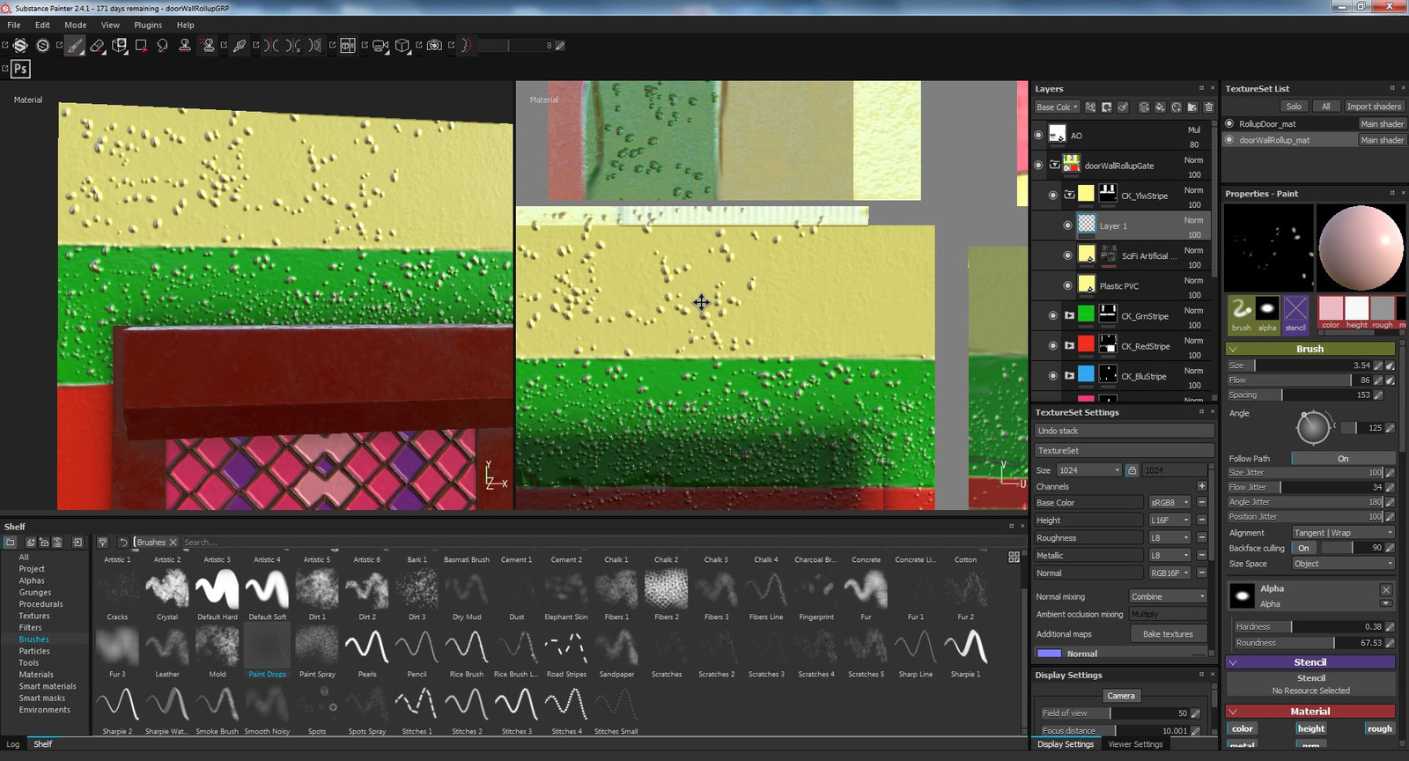Toggle the Shelf grid view icon
The width and height of the screenshot is (1409, 761).
pyautogui.click(x=1014, y=558)
